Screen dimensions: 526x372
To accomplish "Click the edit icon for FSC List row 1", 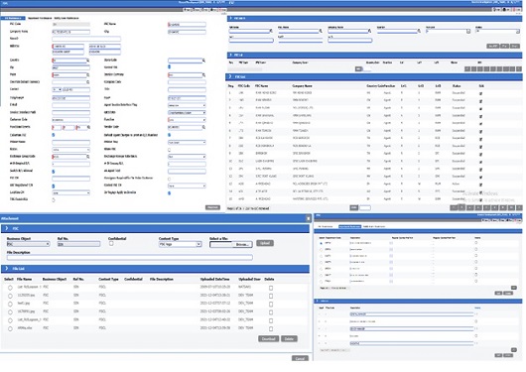I will pyautogui.click(x=481, y=93).
